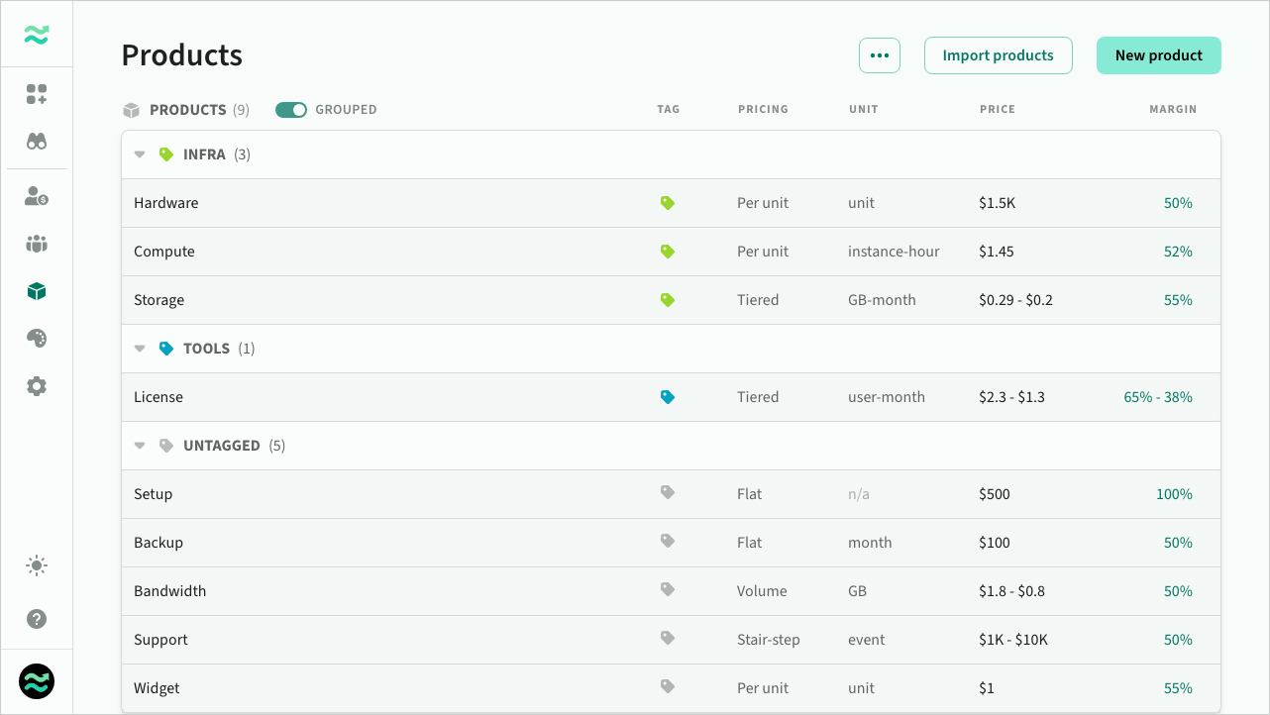Open help via the question mark icon
Image resolution: width=1270 pixels, height=715 pixels.
pyautogui.click(x=37, y=619)
